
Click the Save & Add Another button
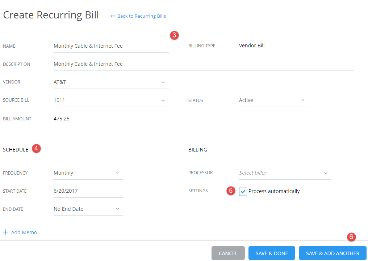(x=333, y=253)
